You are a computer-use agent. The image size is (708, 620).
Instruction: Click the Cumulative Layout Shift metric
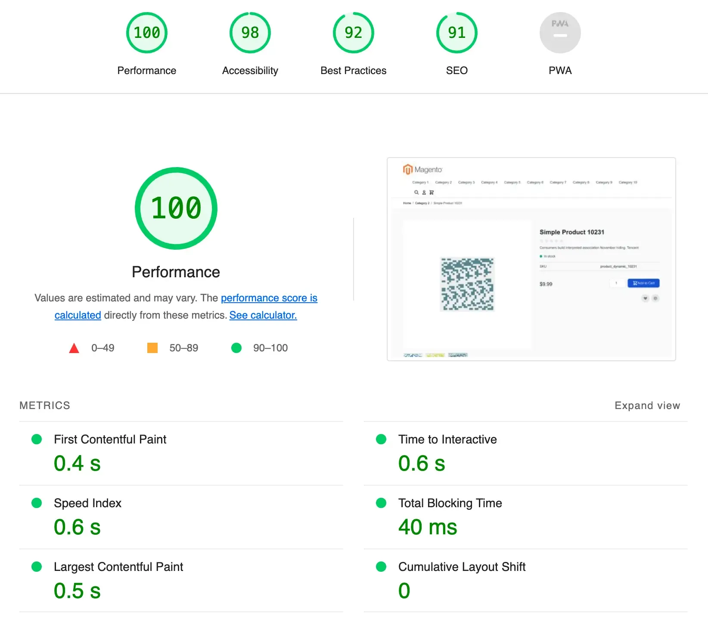tap(462, 567)
